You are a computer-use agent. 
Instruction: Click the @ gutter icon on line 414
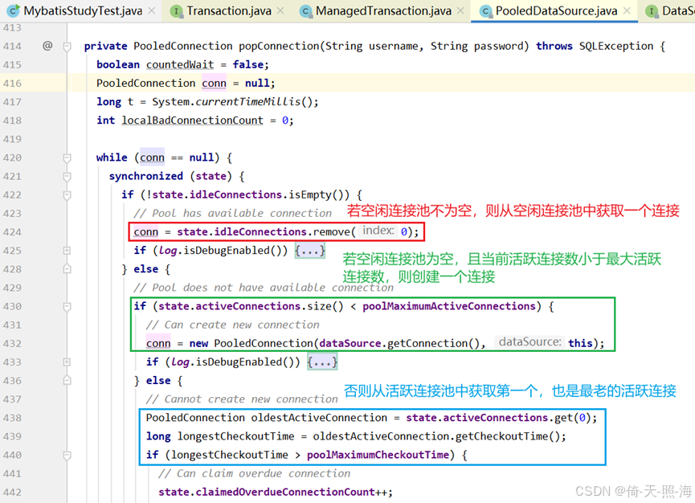click(x=47, y=46)
